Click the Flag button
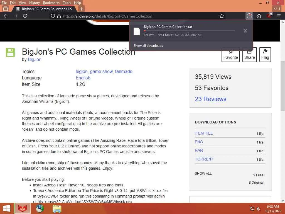The width and height of the screenshot is (285, 214). click(x=265, y=55)
